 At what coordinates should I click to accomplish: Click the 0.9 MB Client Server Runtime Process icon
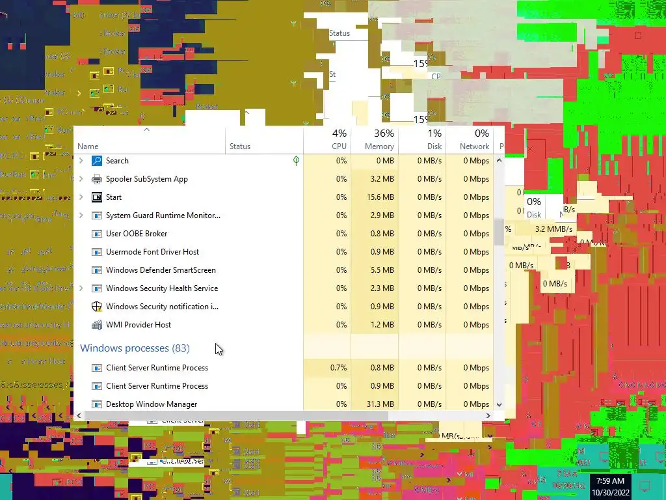click(97, 386)
